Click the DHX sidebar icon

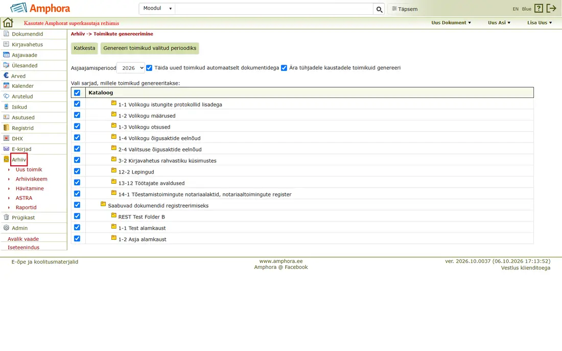coord(6,138)
